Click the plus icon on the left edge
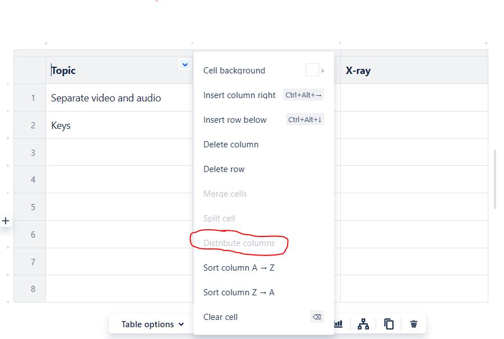Screen dimensions: 504x339 5,221
